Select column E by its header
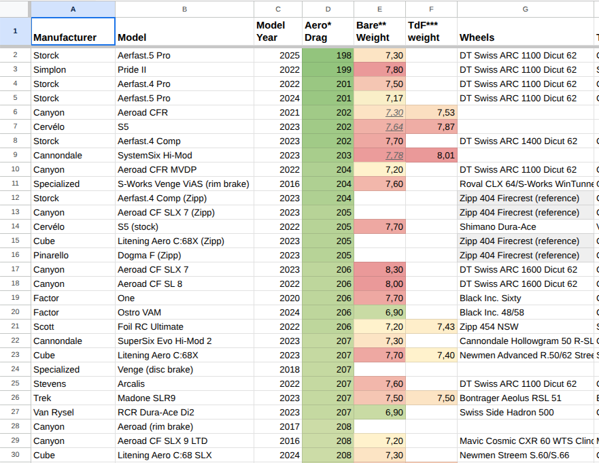Image resolution: width=599 pixels, height=463 pixels. click(x=379, y=9)
